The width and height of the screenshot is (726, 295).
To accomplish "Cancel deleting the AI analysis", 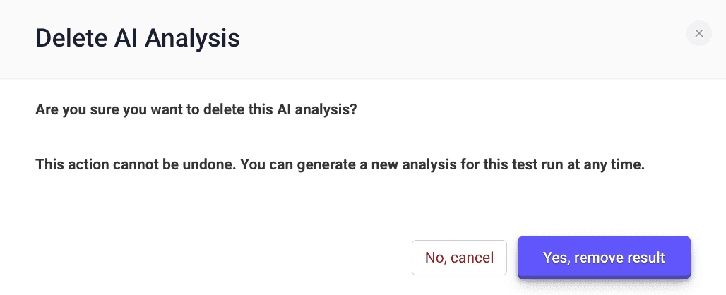I will click(x=459, y=258).
